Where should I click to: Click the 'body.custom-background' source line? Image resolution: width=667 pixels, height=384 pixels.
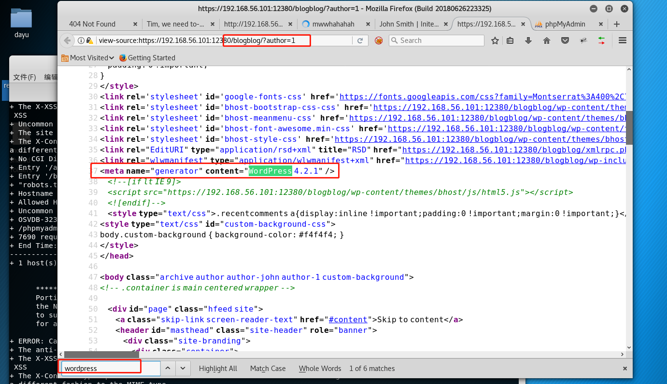(222, 234)
